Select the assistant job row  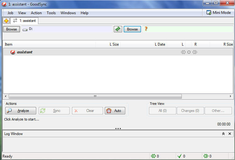click(118, 52)
